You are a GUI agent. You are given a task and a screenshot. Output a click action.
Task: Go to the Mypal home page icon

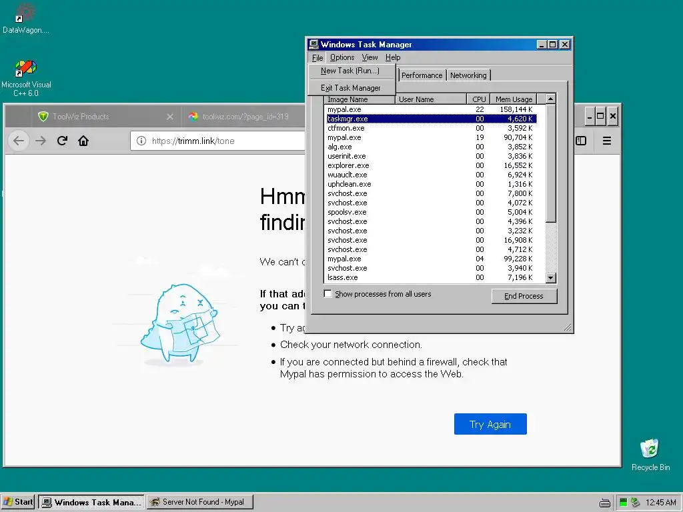point(83,141)
